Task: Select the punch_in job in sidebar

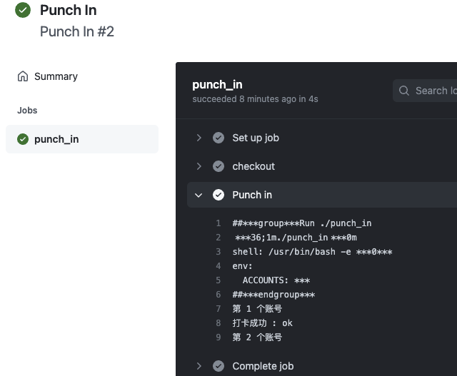Action: pyautogui.click(x=82, y=139)
